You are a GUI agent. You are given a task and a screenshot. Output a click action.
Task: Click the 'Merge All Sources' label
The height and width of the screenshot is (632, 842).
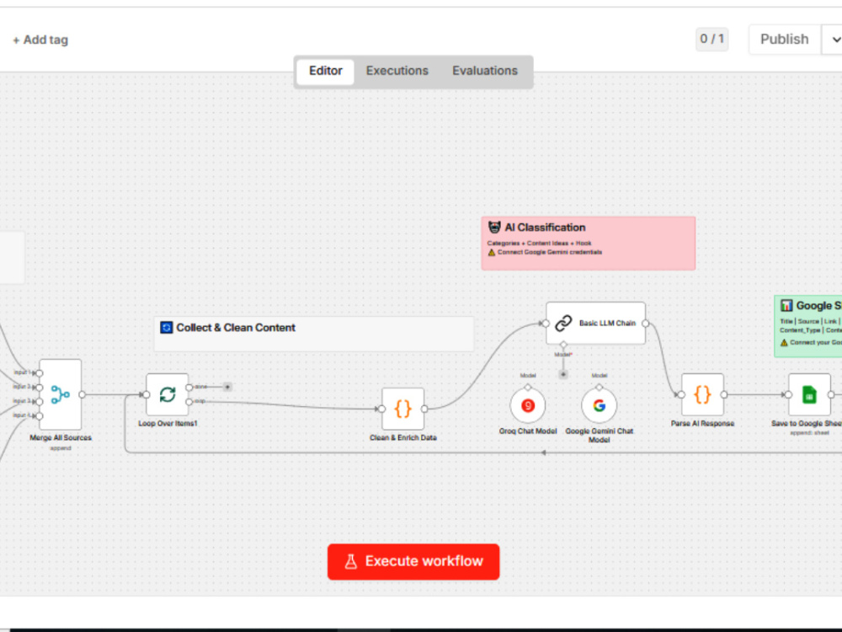click(61, 437)
